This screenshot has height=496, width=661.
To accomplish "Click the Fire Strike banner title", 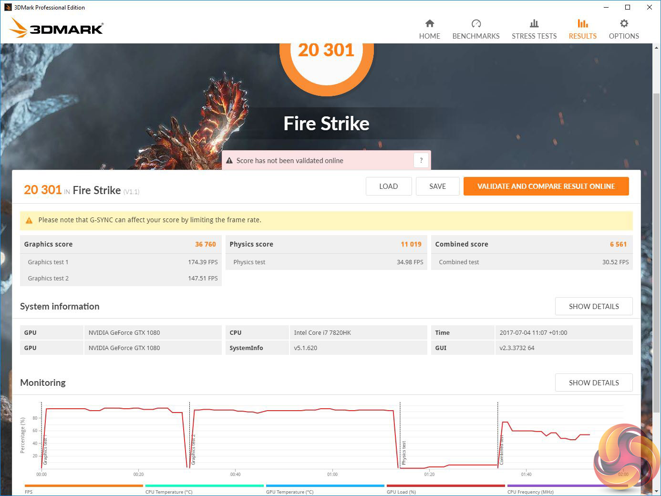I will 327,124.
